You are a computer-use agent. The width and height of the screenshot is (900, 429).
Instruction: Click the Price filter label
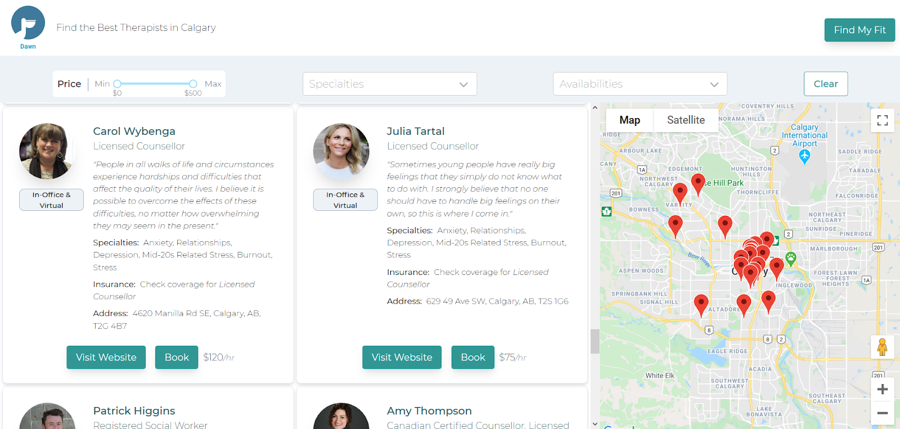tap(69, 84)
